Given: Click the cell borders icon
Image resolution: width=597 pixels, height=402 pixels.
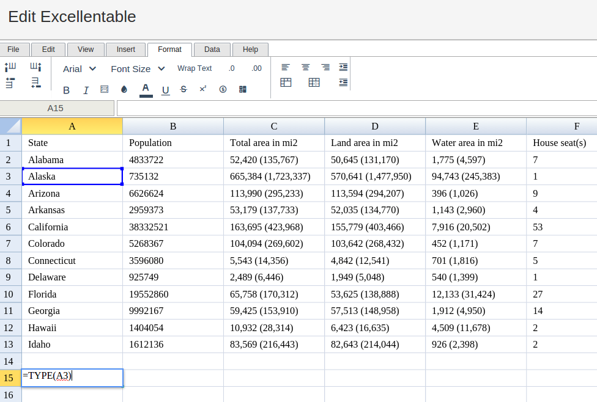Looking at the screenshot, I should click(105, 89).
